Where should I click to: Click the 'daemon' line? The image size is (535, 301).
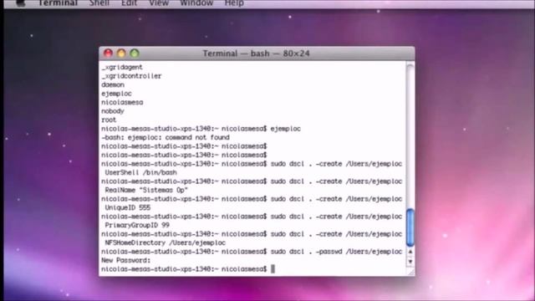[113, 84]
